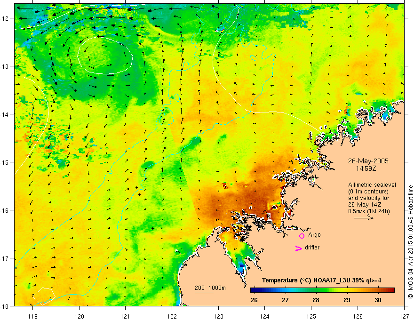
Task: Click latitude axis label '-15'
Action: click(x=5, y=162)
